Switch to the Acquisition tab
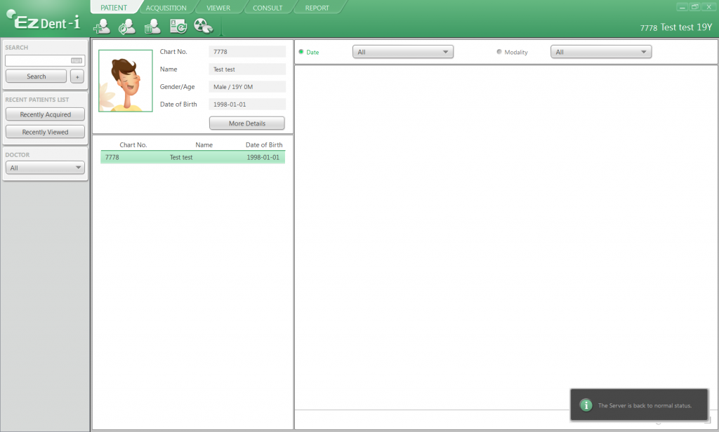This screenshot has height=432, width=719. click(x=166, y=8)
